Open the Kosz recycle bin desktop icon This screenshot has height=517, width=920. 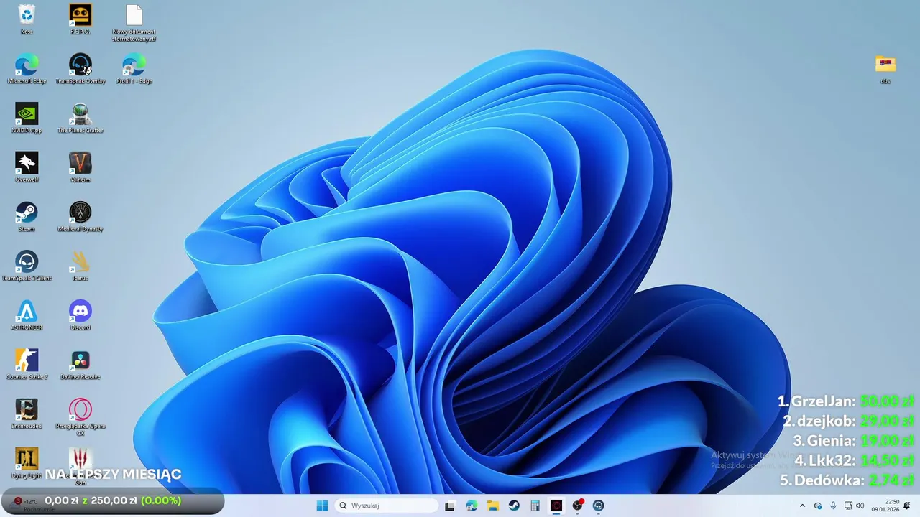pyautogui.click(x=27, y=19)
